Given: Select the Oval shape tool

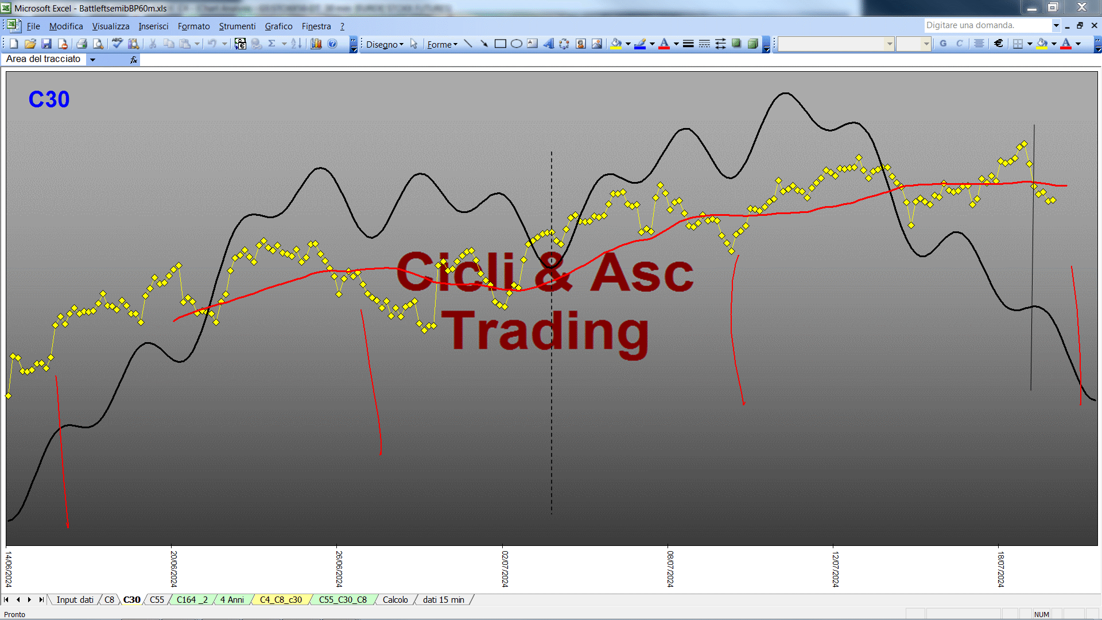Looking at the screenshot, I should click(517, 44).
